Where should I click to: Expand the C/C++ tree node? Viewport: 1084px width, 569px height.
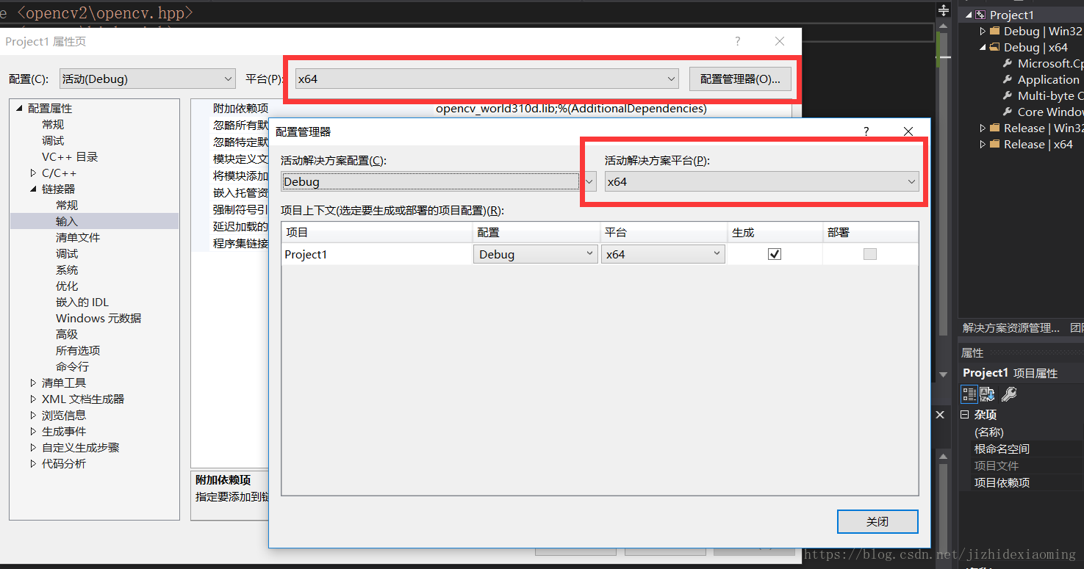pos(33,173)
